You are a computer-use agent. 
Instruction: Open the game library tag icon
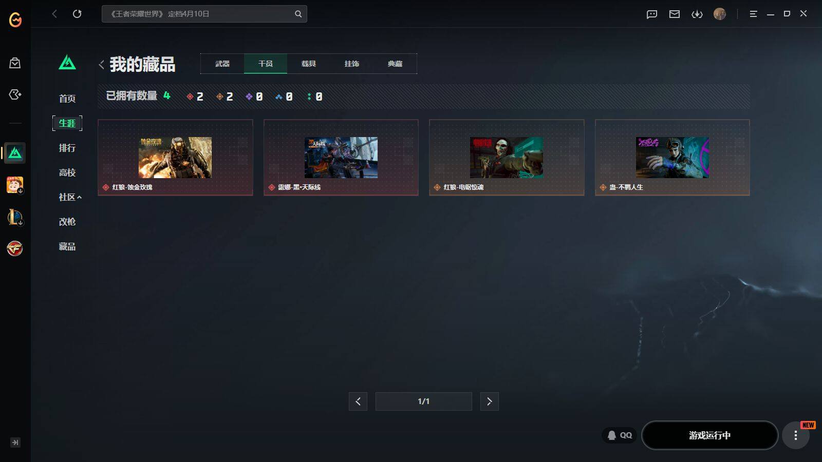coord(15,94)
